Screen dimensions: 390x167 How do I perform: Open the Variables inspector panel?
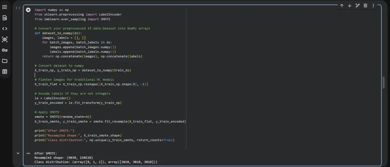5,39
